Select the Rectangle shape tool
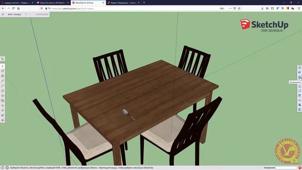This screenshot has width=302, height=170. click(2, 91)
